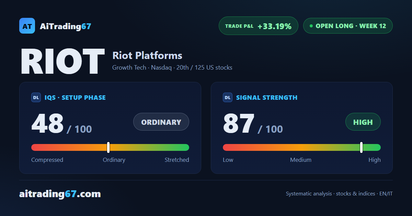Click the IQS · SETUP PHASE heading
Viewport: 412px width, 216px height.
[75, 97]
